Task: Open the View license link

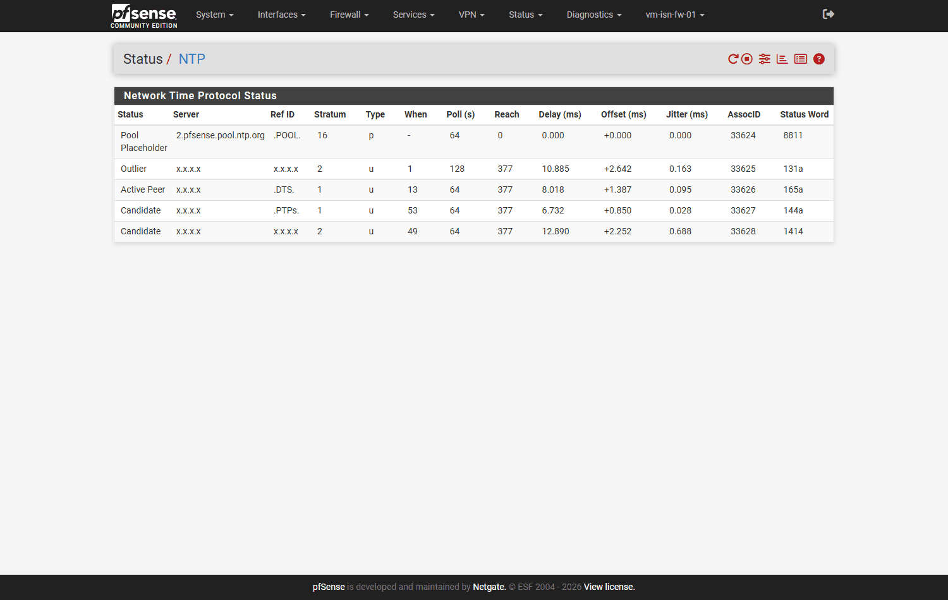Action: coord(609,587)
